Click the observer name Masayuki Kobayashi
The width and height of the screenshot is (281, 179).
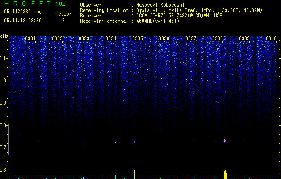[160, 5]
